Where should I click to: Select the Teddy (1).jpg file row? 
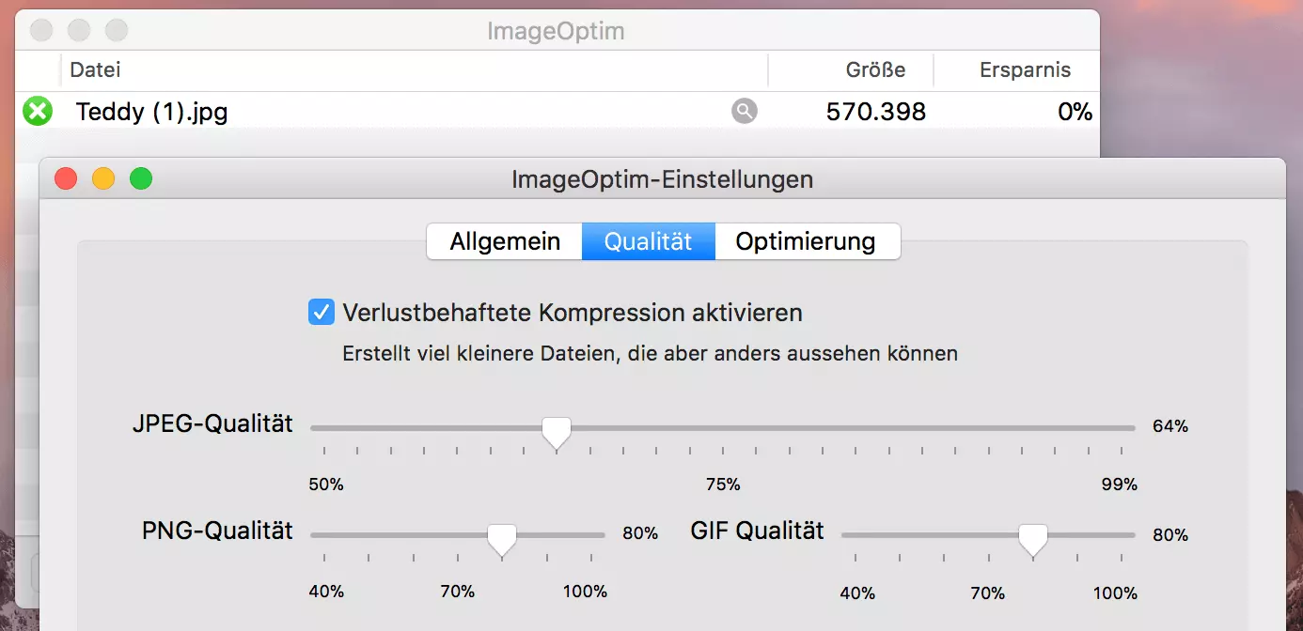[x=376, y=112]
